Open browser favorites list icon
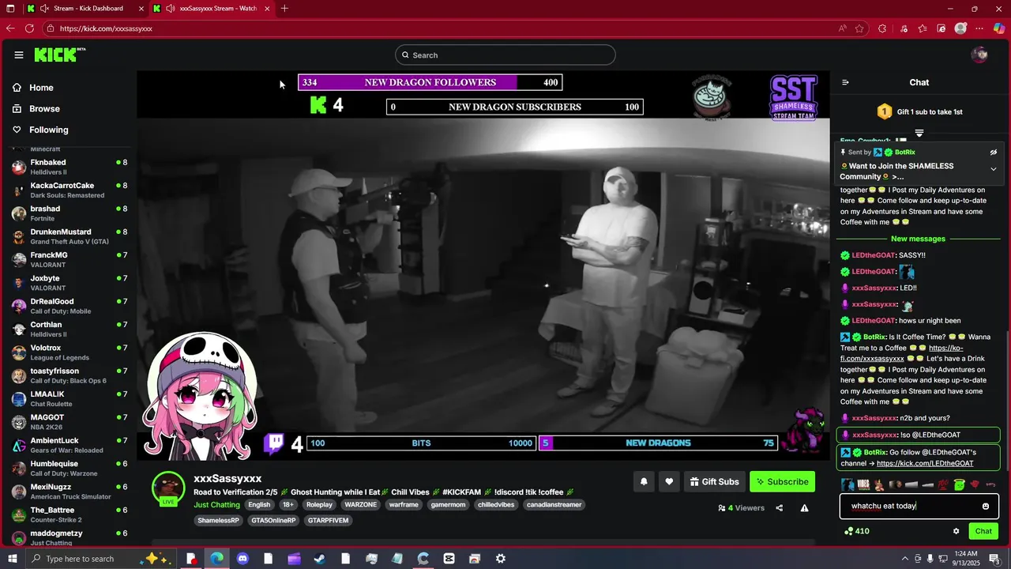The height and width of the screenshot is (569, 1011). [922, 28]
